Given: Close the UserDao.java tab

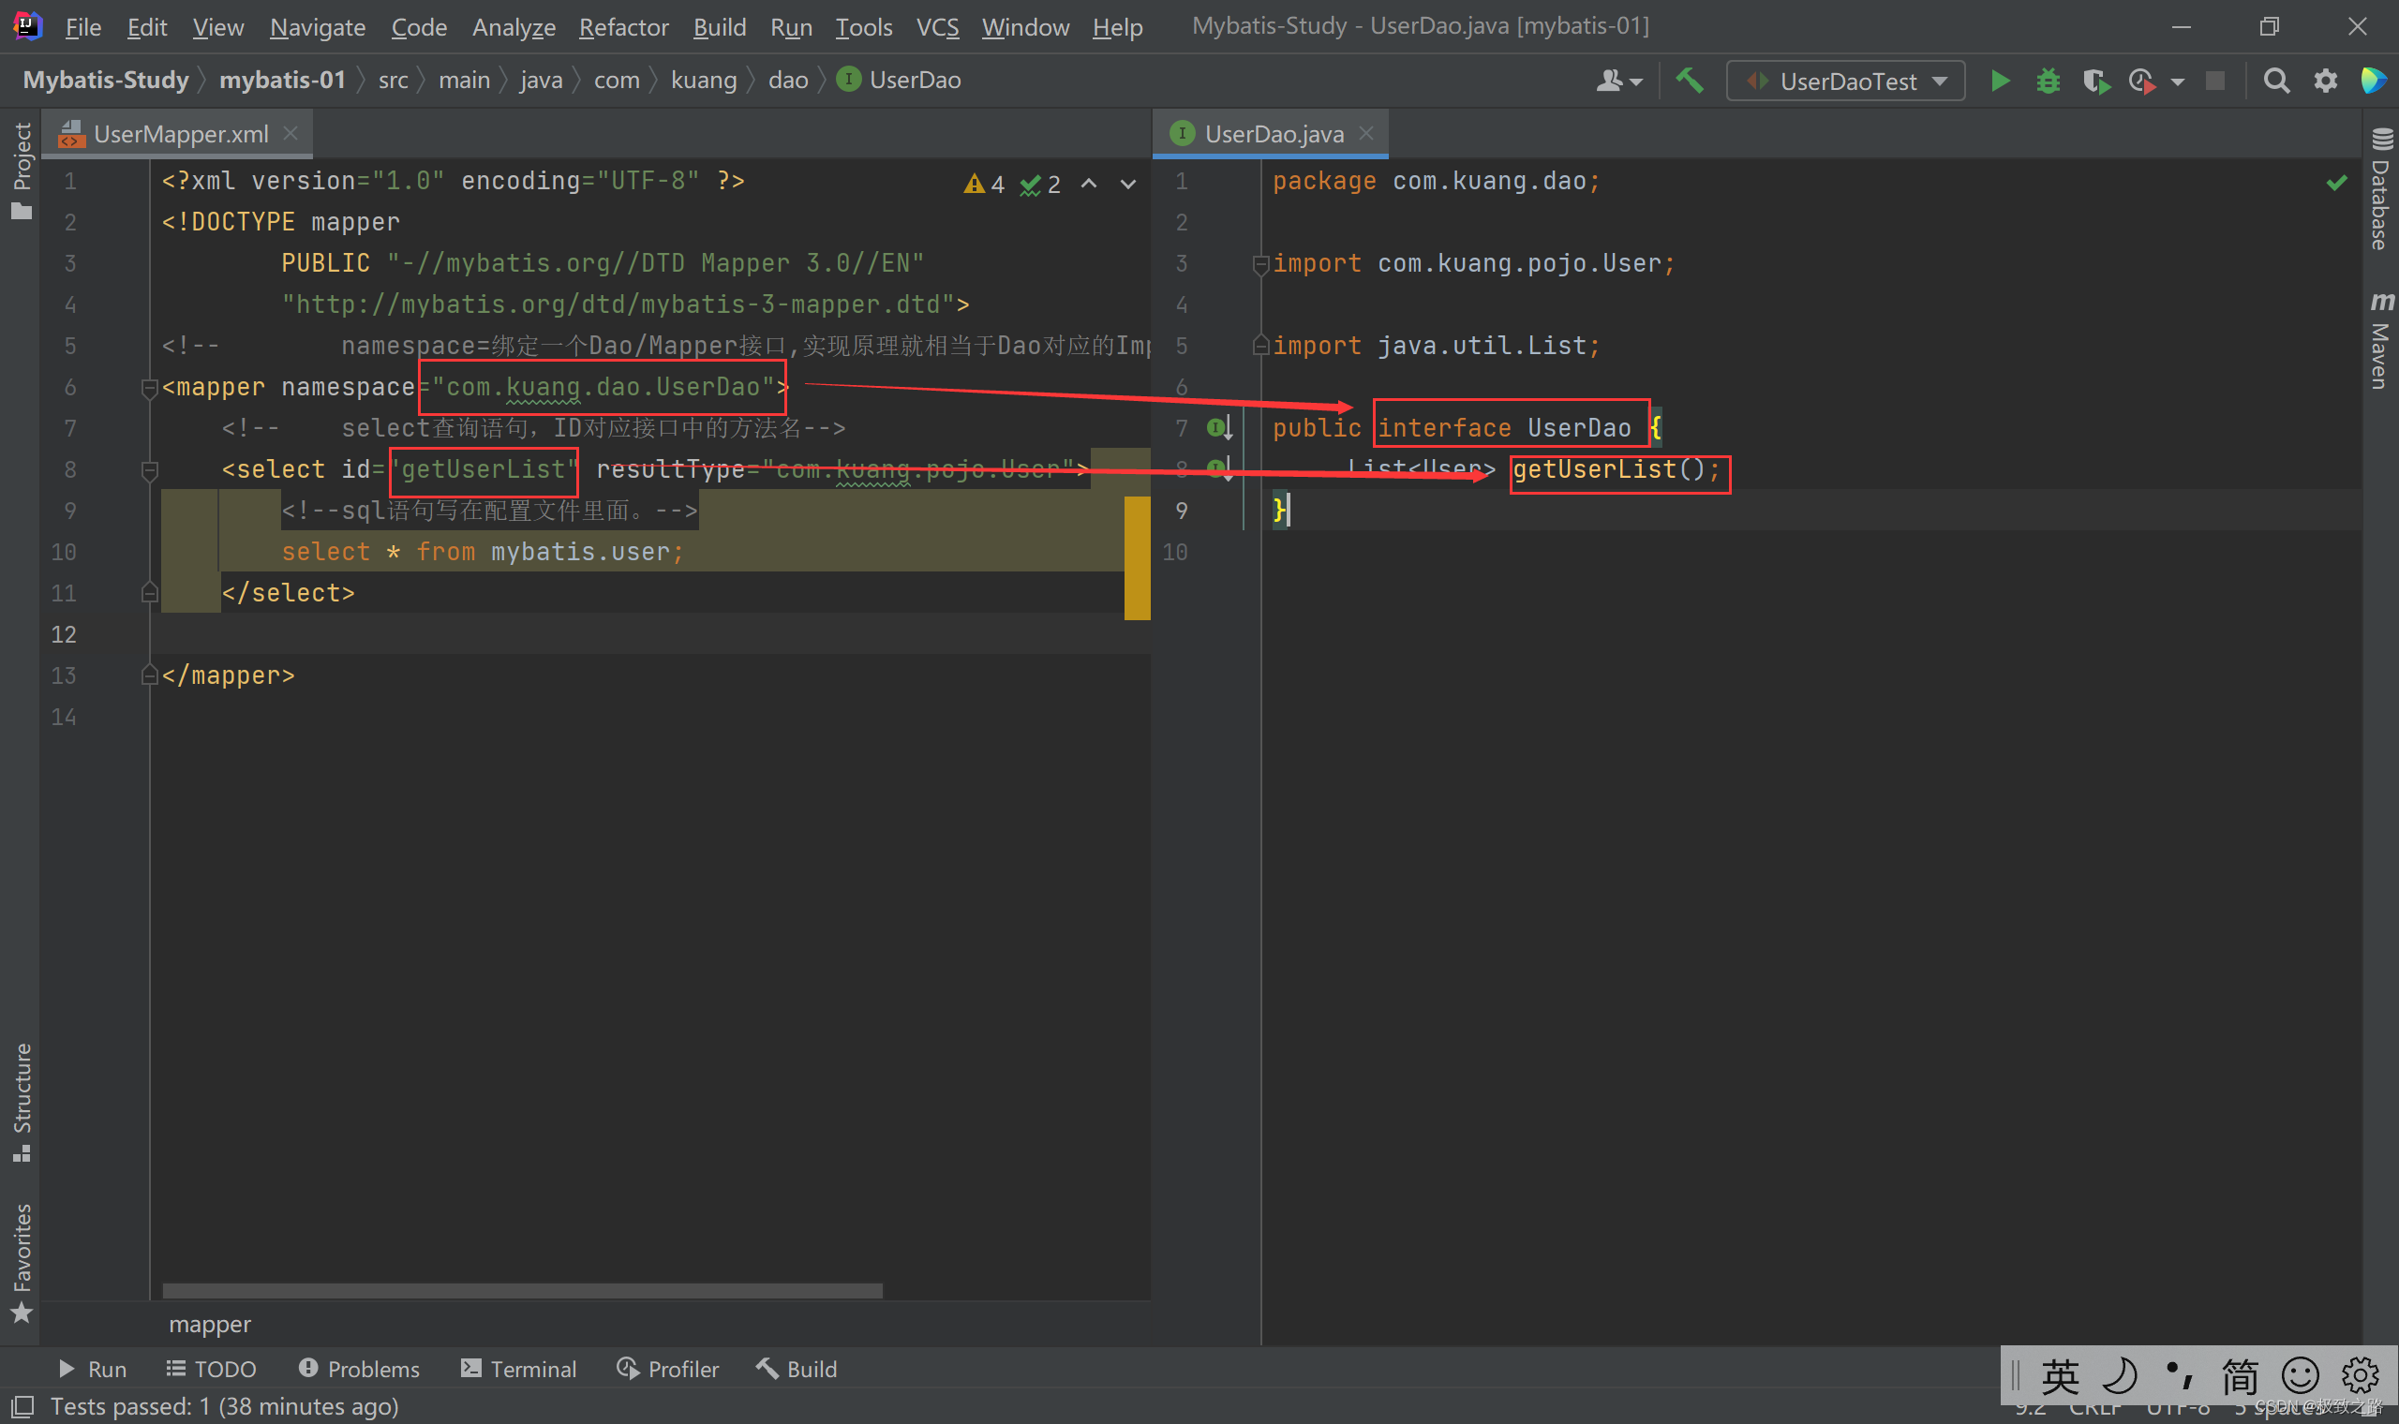Looking at the screenshot, I should [x=1366, y=133].
